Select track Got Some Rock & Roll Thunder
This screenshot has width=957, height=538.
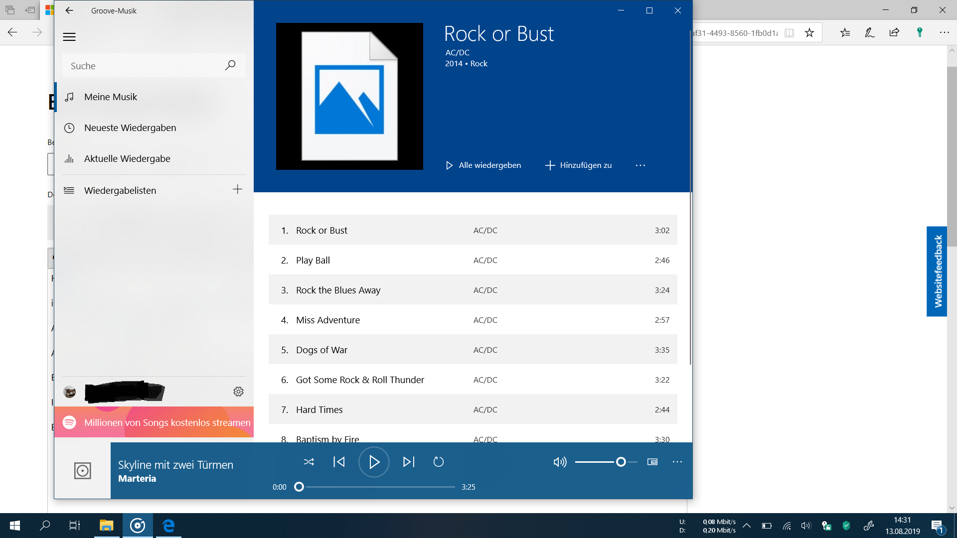(x=473, y=380)
